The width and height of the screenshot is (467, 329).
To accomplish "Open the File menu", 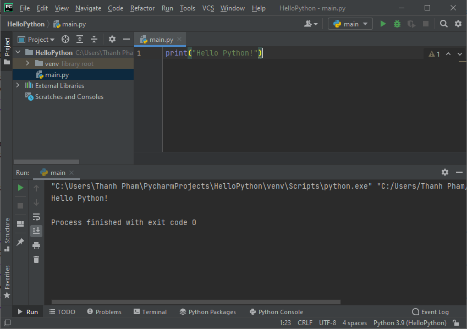I will tap(24, 8).
